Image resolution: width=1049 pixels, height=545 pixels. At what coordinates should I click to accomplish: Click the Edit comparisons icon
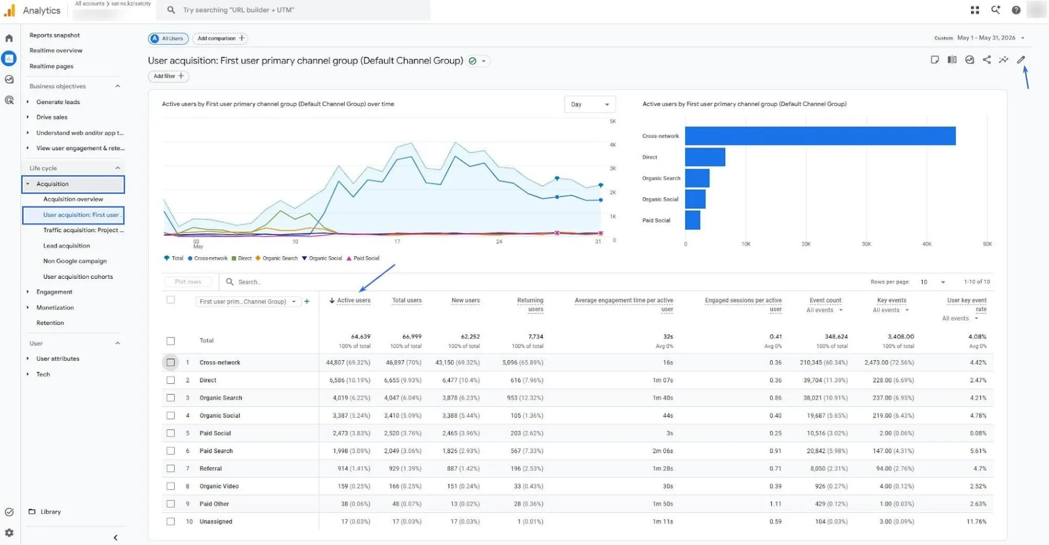[952, 60]
